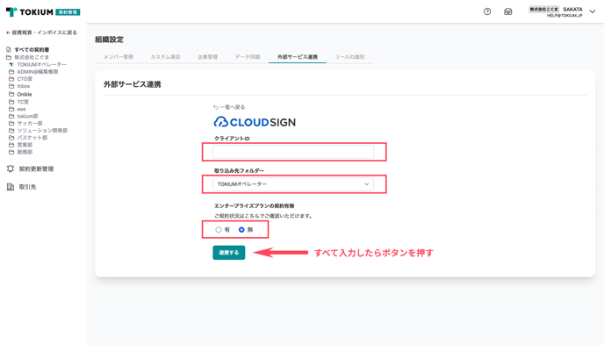The height and width of the screenshot is (345, 604).
Task: Click SAKATA user name in header
Action: 572,9
